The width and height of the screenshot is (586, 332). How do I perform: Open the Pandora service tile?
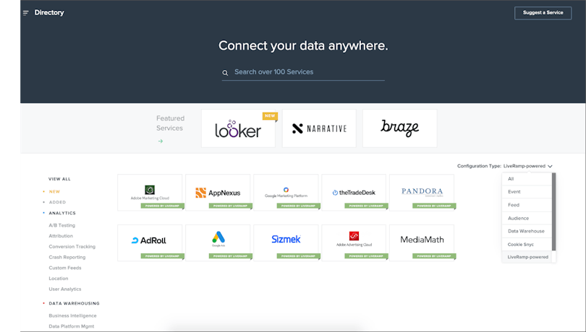422,193
